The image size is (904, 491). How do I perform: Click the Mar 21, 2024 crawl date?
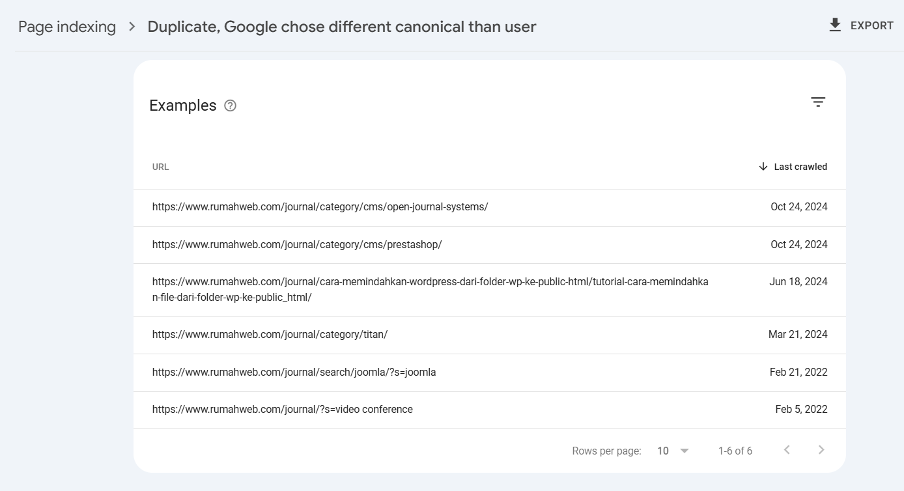(x=798, y=335)
